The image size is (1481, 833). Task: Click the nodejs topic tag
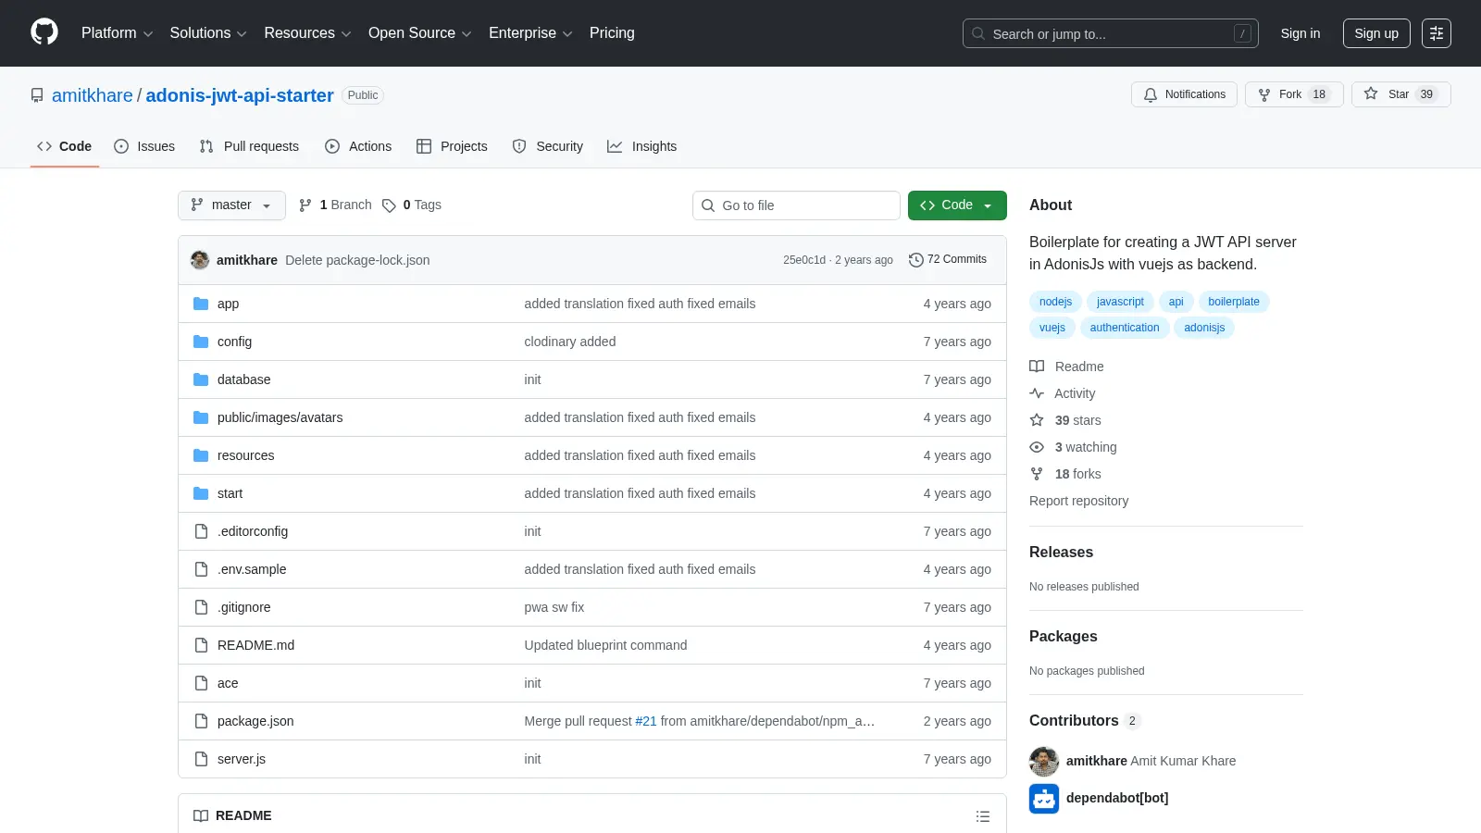[1055, 302]
